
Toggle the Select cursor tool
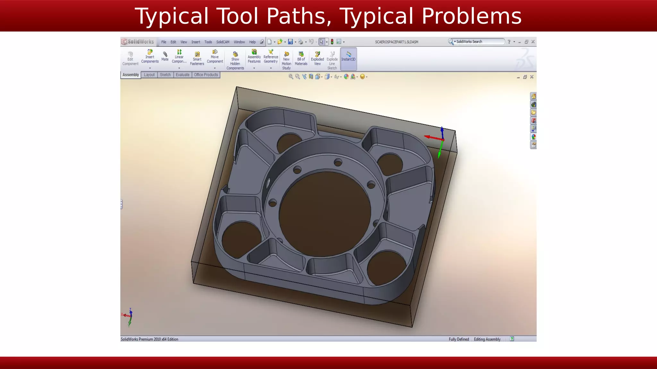click(x=322, y=42)
